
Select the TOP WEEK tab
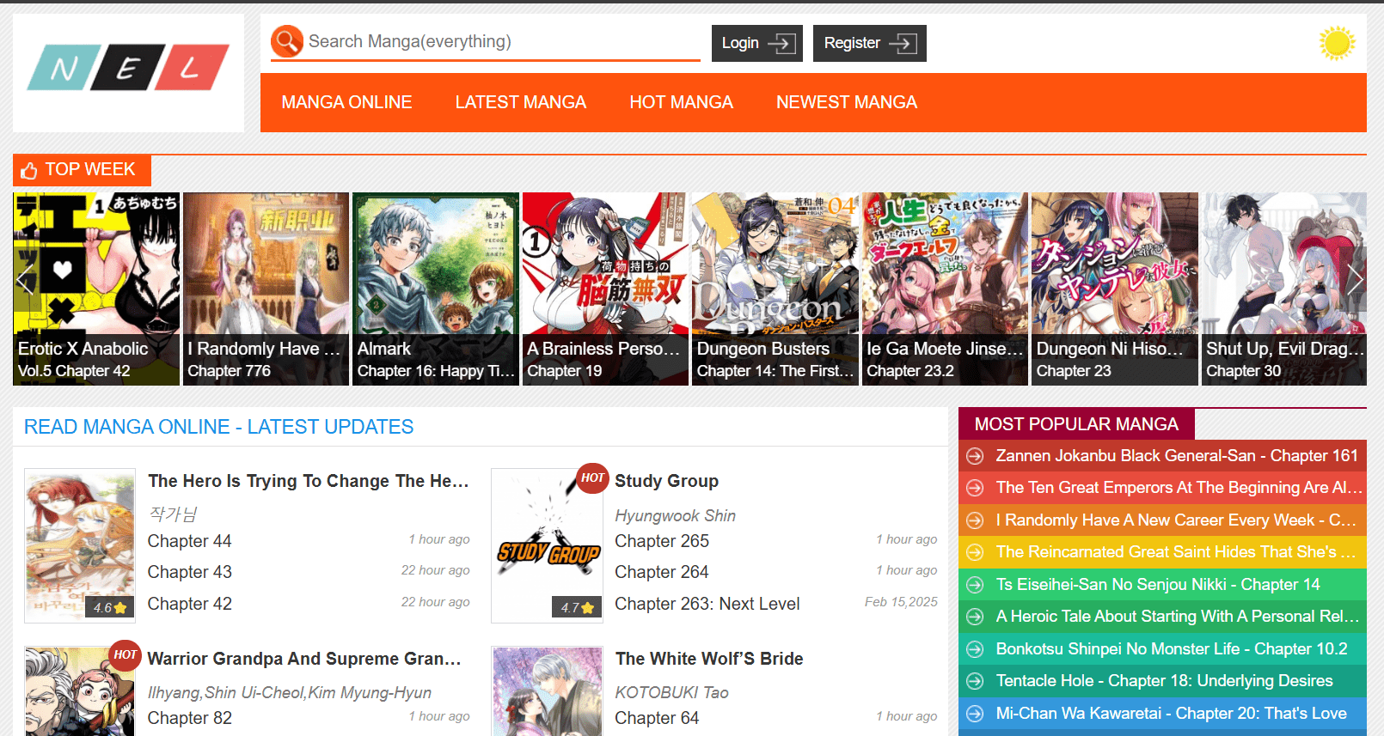82,170
